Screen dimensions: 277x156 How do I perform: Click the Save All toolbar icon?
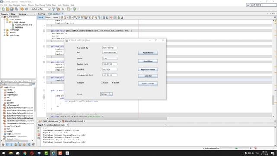(16, 9)
